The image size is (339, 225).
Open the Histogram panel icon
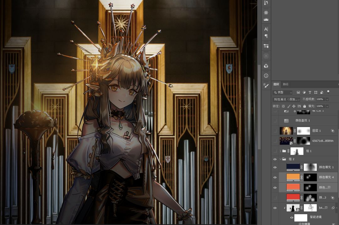[x=266, y=19]
